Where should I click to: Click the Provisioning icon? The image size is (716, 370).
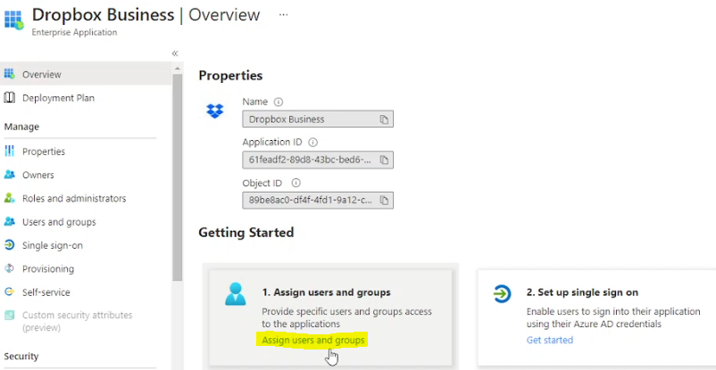(x=9, y=268)
